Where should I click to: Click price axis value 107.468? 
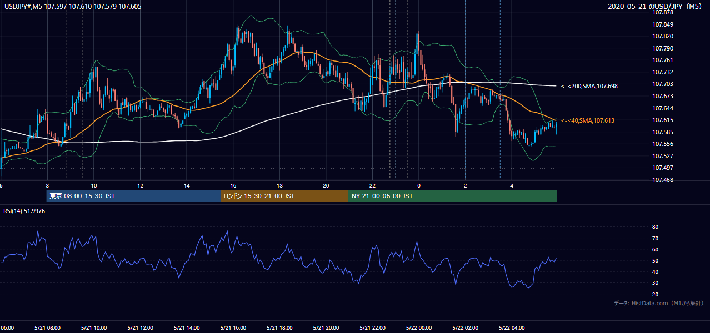[x=663, y=180]
